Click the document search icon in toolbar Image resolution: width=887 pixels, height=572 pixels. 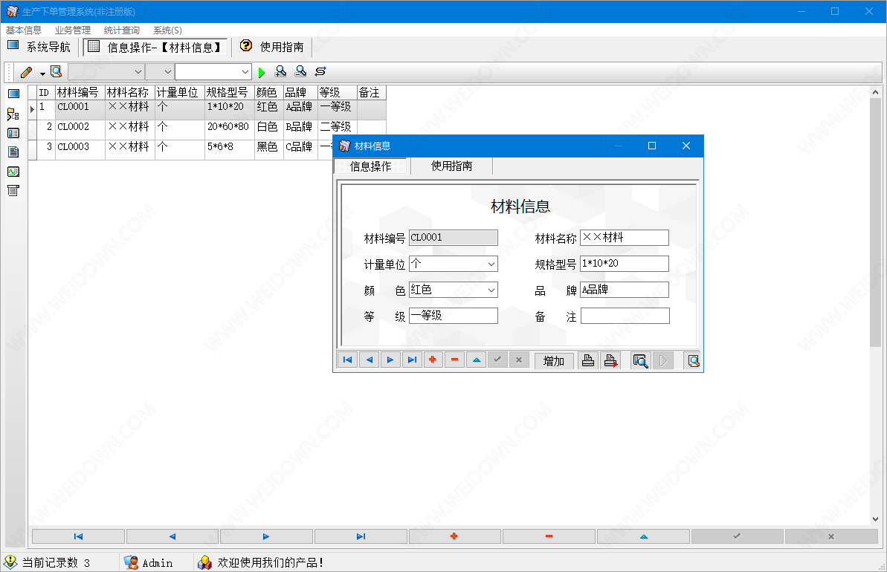(x=56, y=72)
